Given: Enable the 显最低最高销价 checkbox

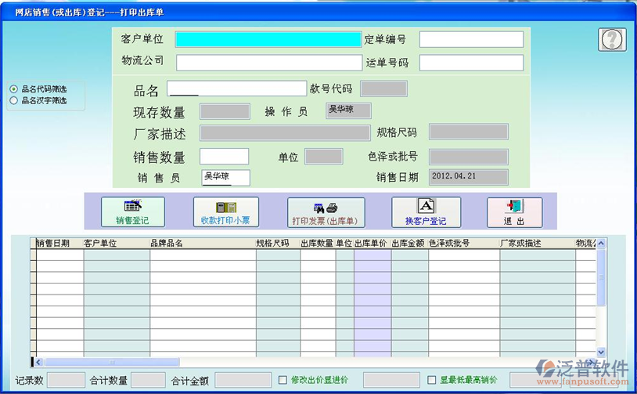Looking at the screenshot, I should tap(431, 380).
